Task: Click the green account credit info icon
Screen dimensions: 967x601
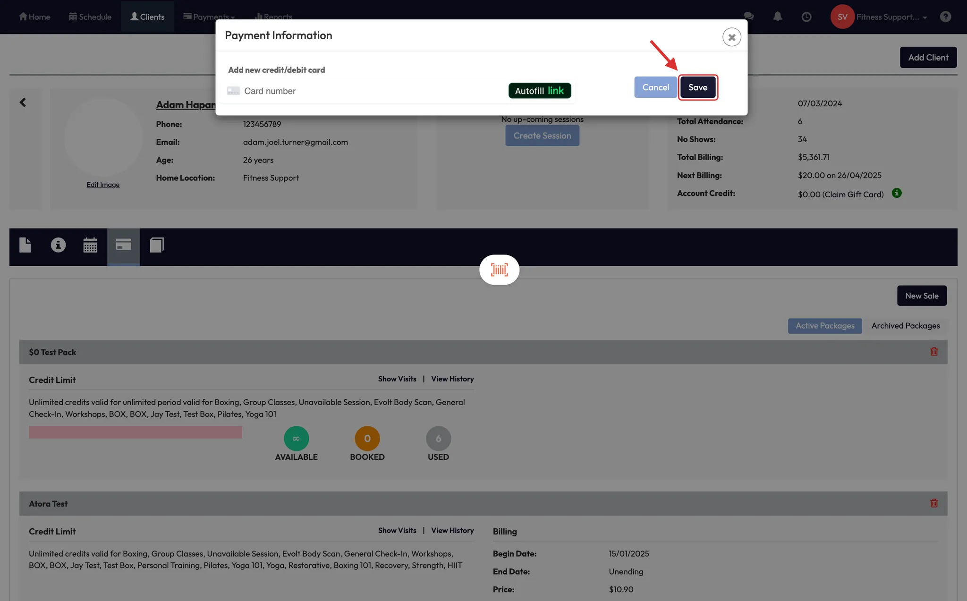Action: coord(896,193)
